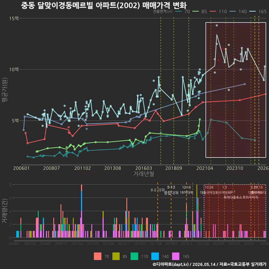Click the green 110 legend swatch

[x=134, y=256]
